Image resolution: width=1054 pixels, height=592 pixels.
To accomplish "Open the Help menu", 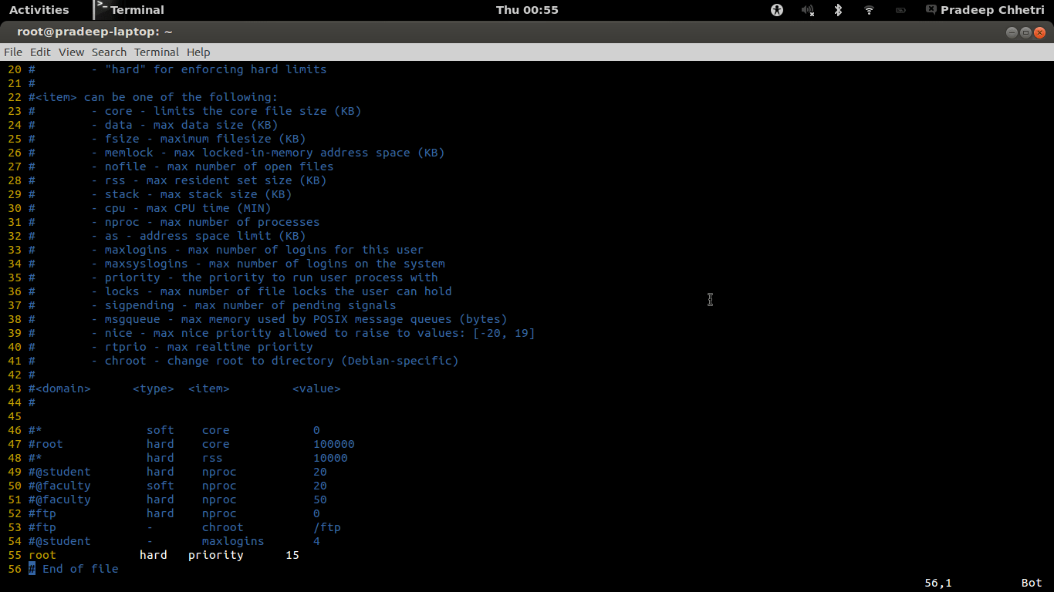I will [x=198, y=52].
